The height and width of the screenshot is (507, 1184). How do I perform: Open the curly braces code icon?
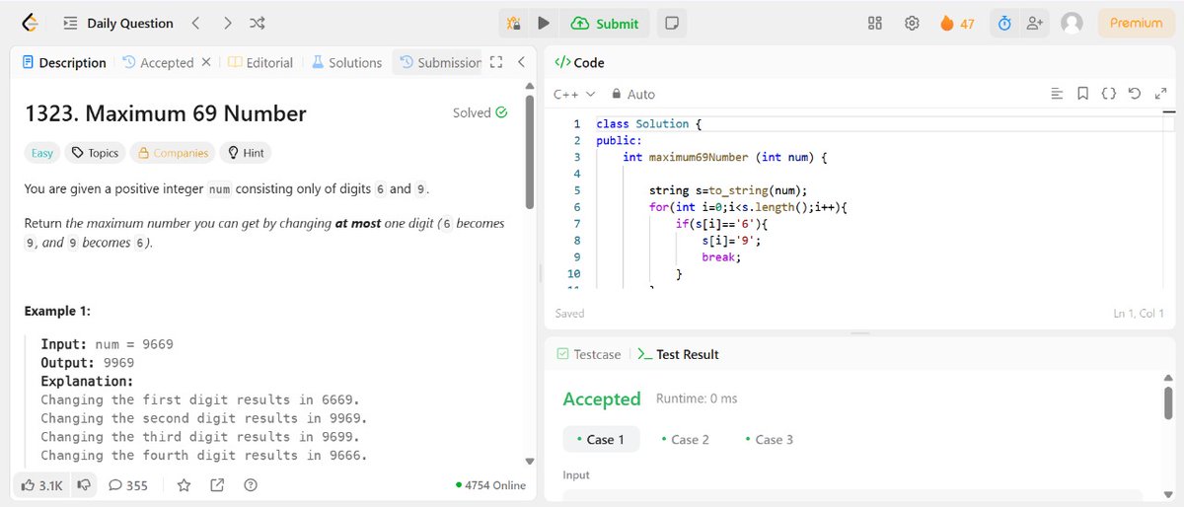pyautogui.click(x=1108, y=94)
